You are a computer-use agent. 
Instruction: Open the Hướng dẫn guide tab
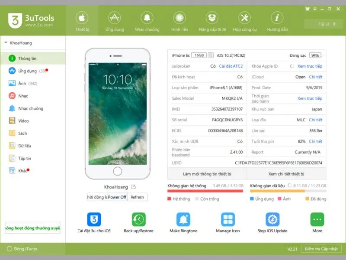pyautogui.click(x=277, y=21)
